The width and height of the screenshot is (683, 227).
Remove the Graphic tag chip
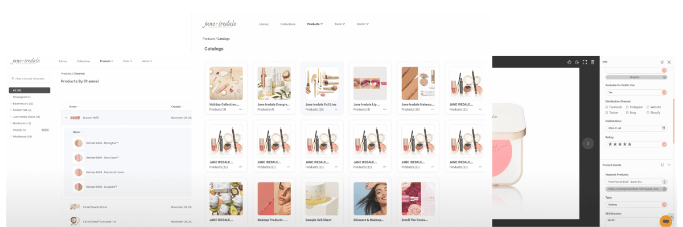tap(664, 77)
